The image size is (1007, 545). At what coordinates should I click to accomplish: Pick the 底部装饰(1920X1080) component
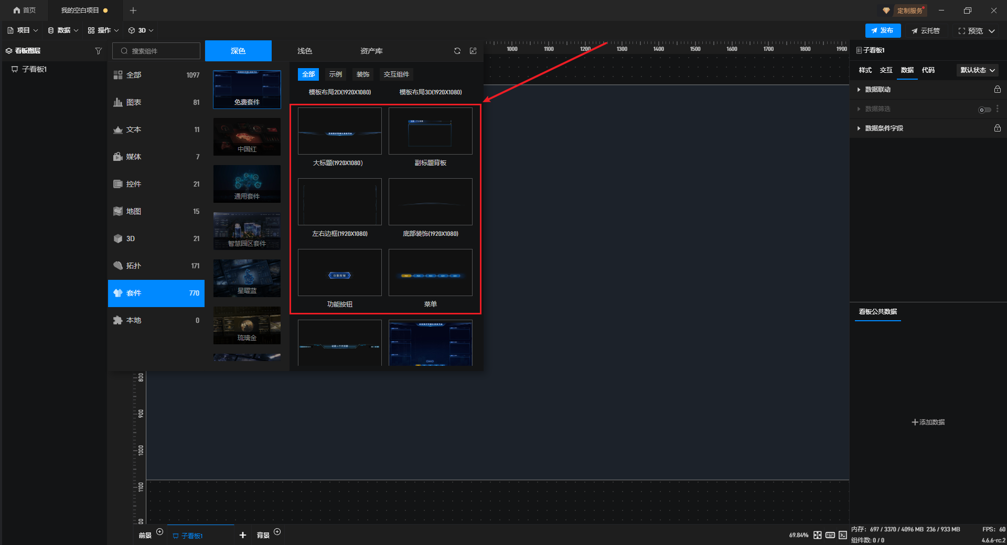pos(431,202)
